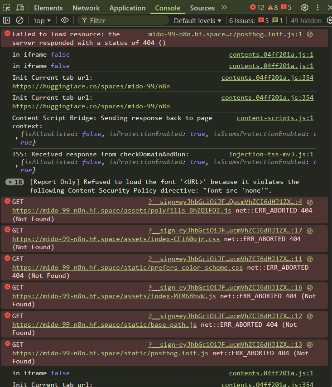Click the error icon on the Failed to load resource row

[7, 34]
